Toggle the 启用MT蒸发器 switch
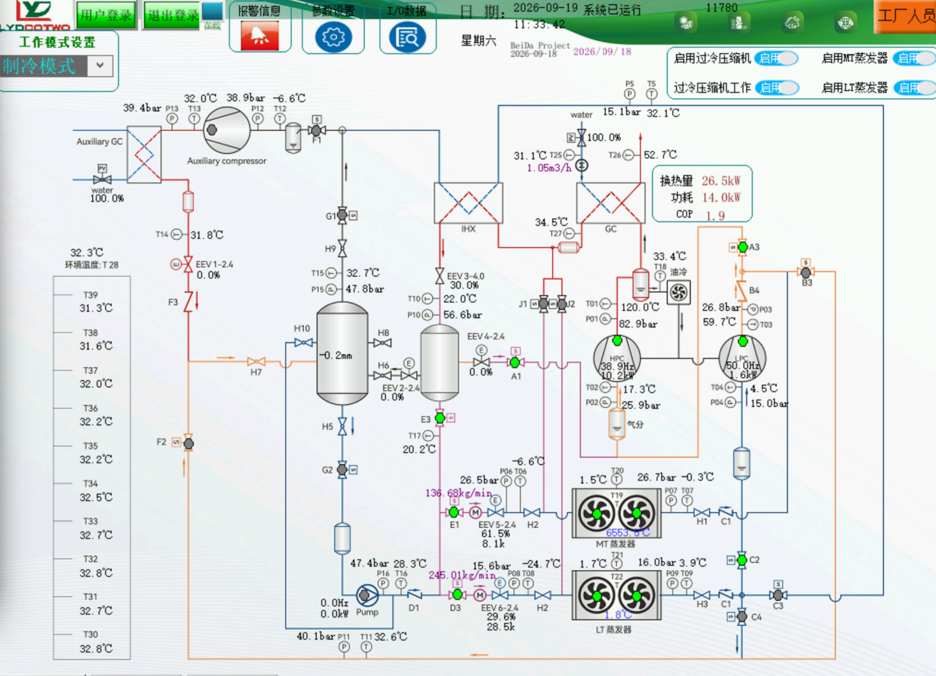The width and height of the screenshot is (936, 676). tap(914, 58)
